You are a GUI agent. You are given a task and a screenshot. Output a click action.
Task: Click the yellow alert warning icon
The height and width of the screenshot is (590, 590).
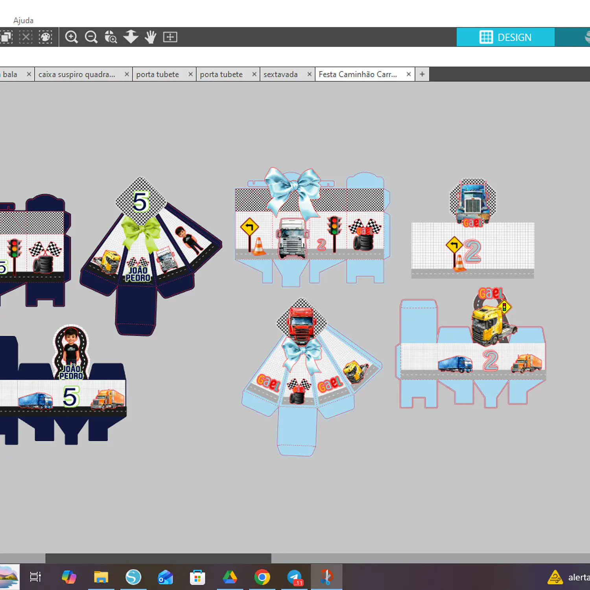coord(555,577)
